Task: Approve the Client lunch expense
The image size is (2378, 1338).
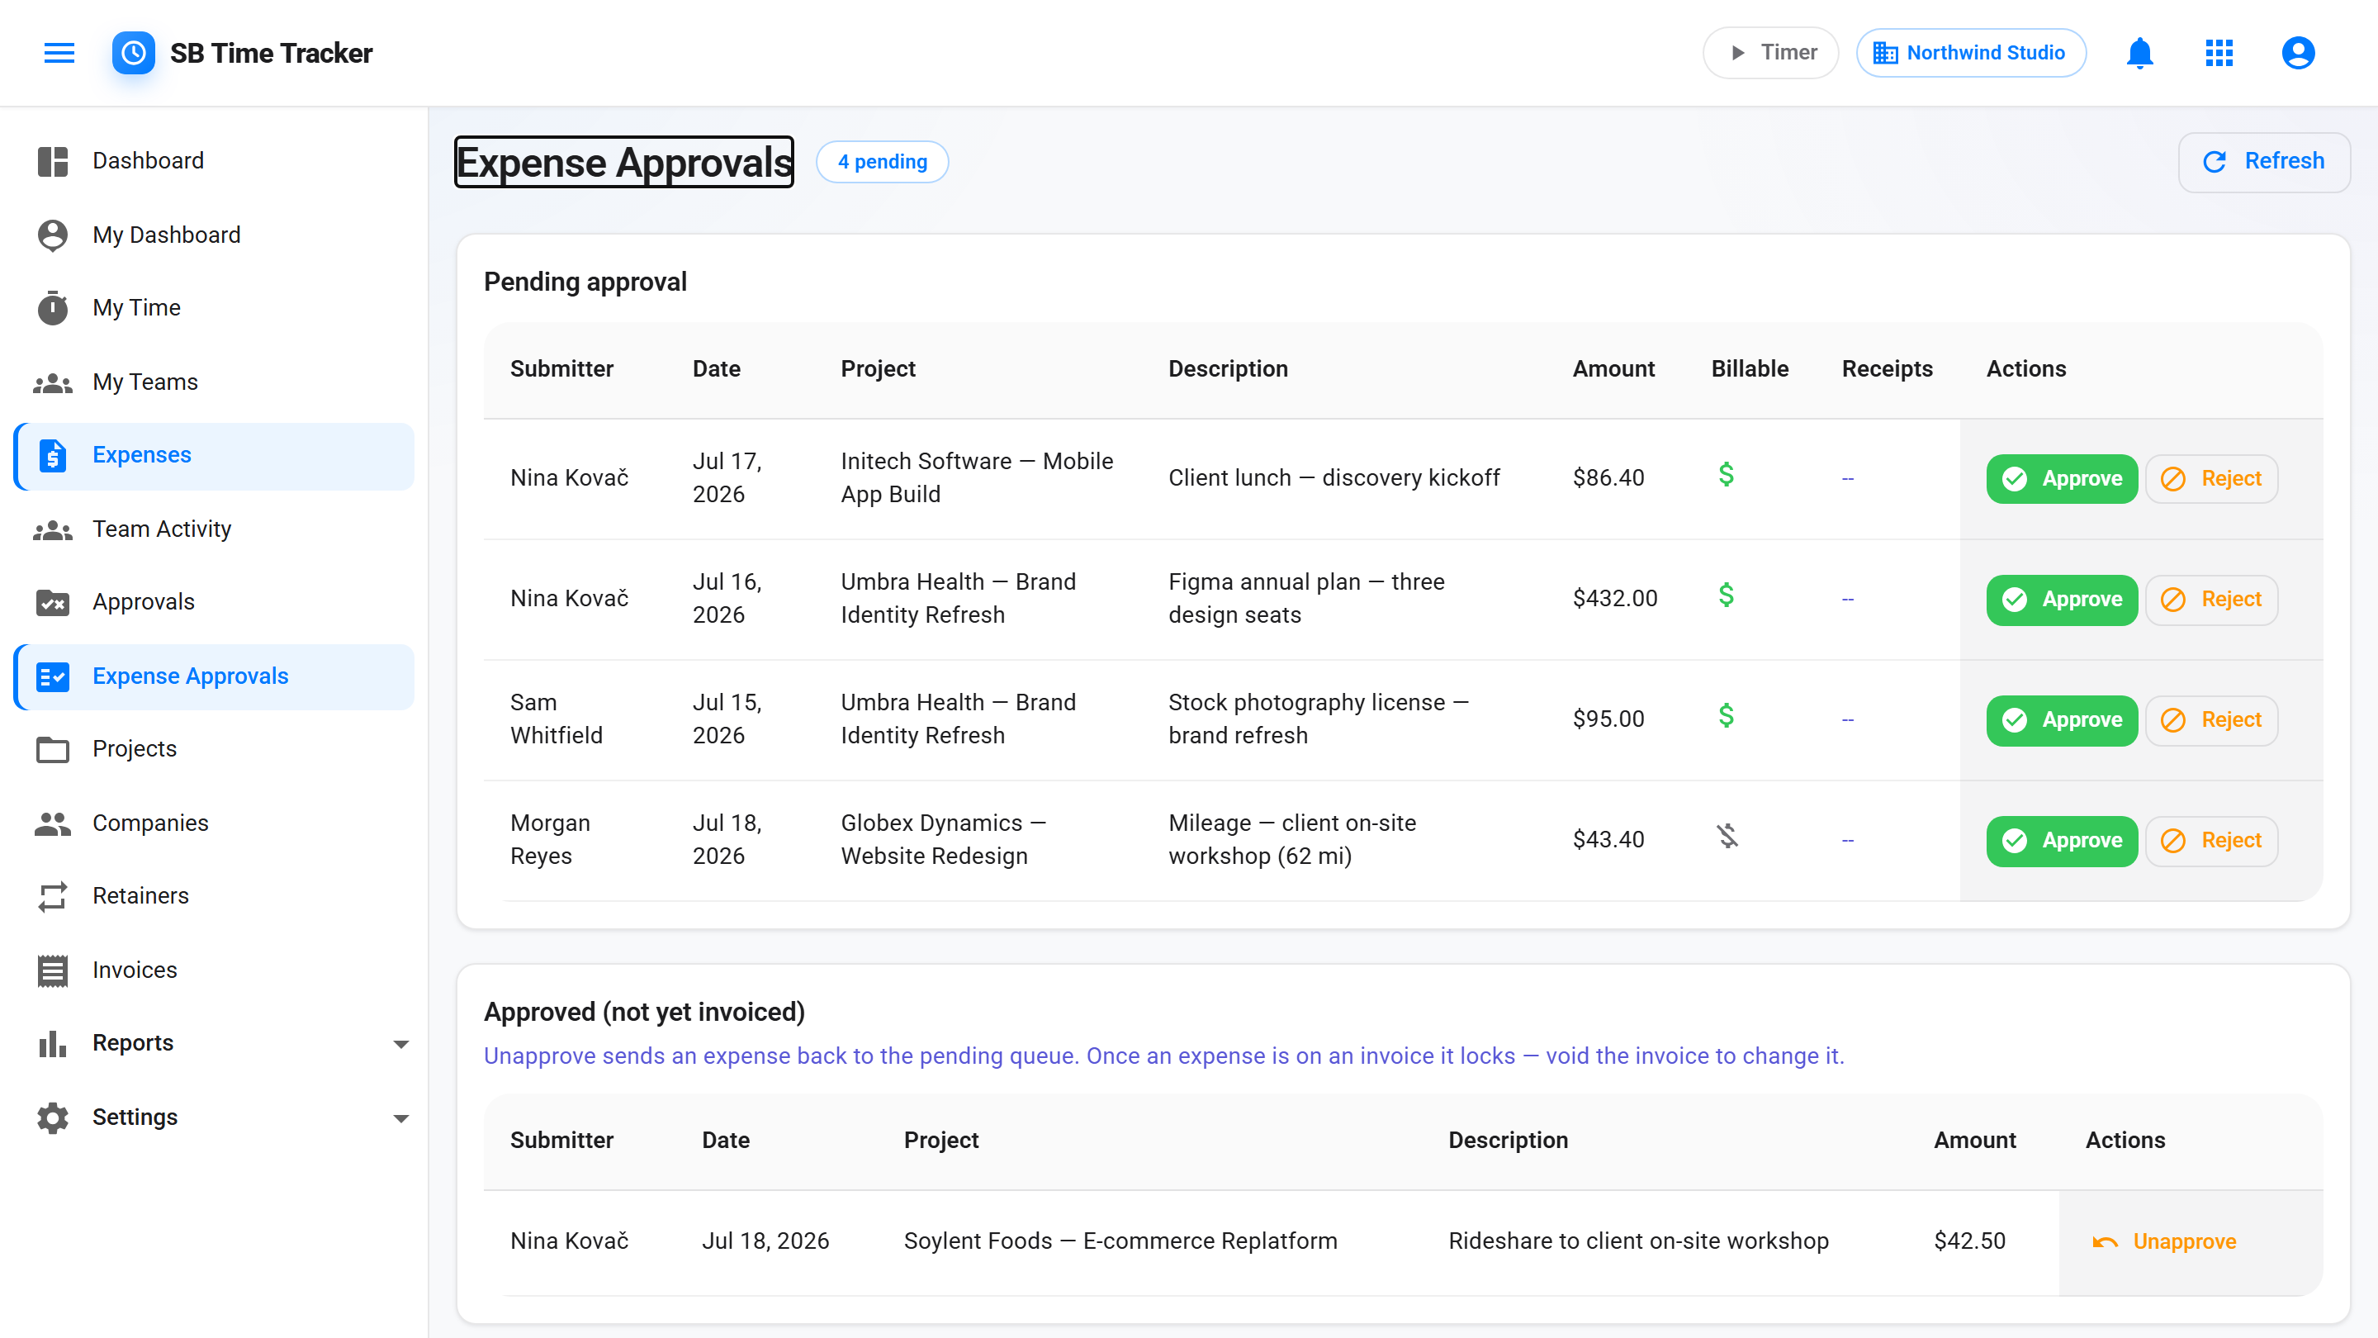Action: point(2062,478)
